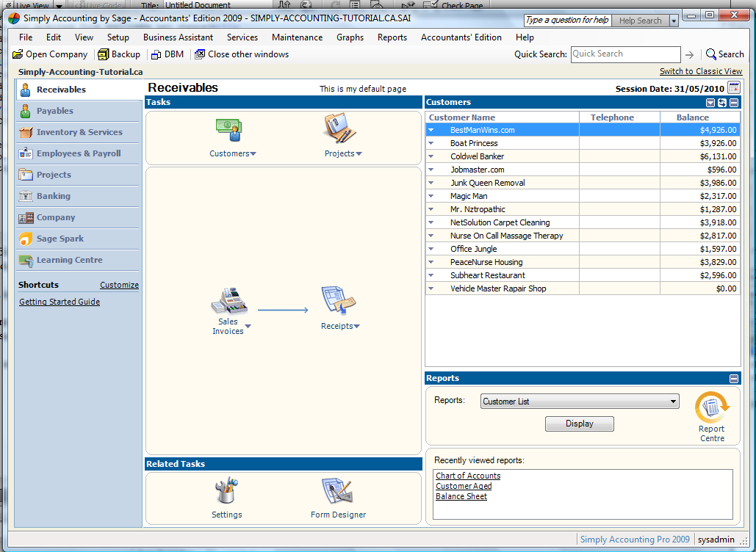Refresh the Customers list panel
The width and height of the screenshot is (756, 552).
pyautogui.click(x=721, y=103)
